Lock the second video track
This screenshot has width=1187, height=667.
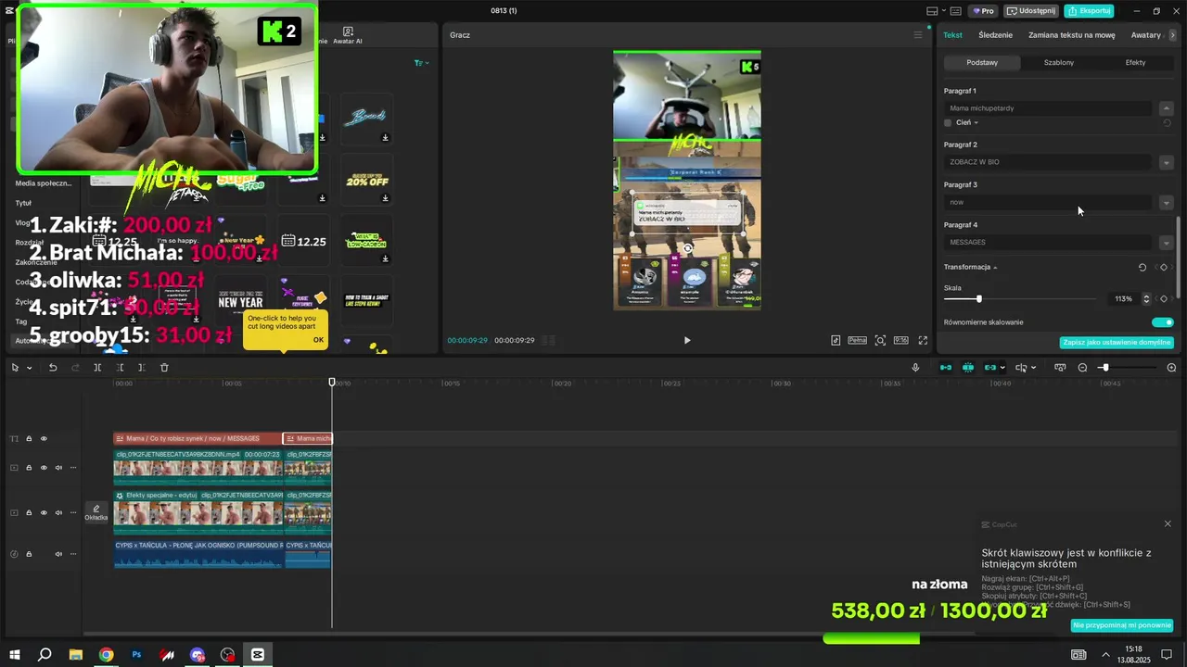click(x=29, y=512)
